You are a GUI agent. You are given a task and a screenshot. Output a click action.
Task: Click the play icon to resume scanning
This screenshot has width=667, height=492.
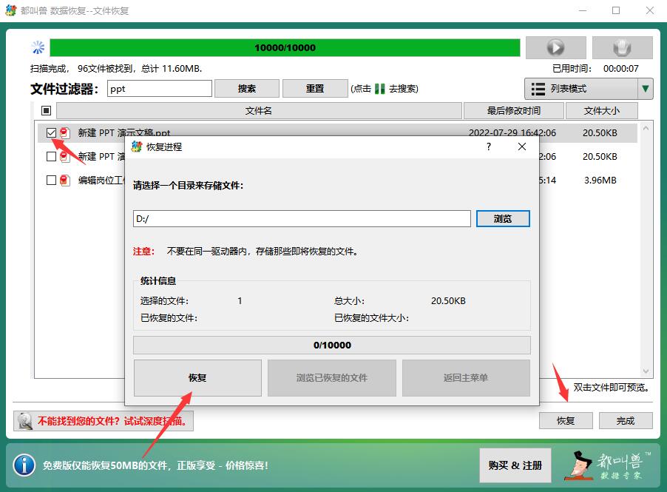coord(555,47)
